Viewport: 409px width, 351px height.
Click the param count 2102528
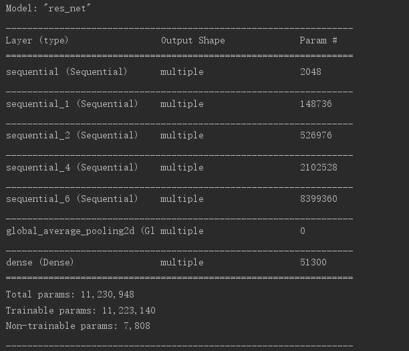click(x=319, y=167)
